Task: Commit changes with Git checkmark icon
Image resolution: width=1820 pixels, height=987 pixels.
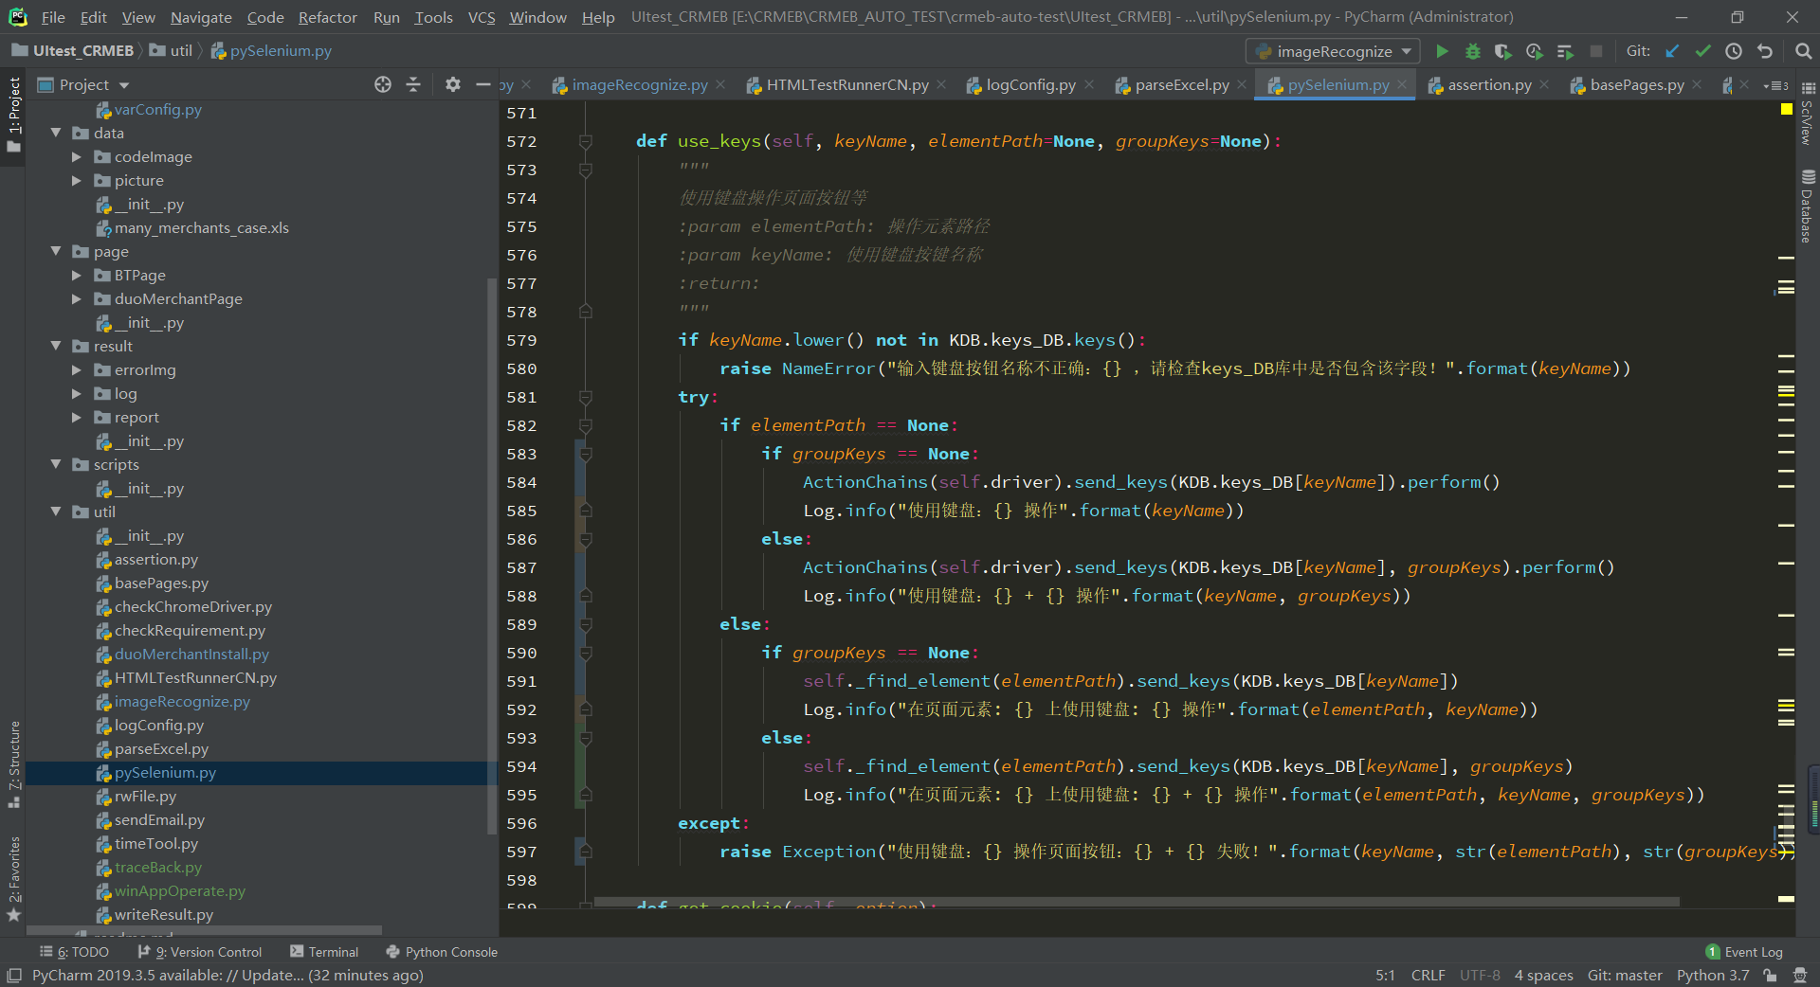Action: tap(1703, 51)
